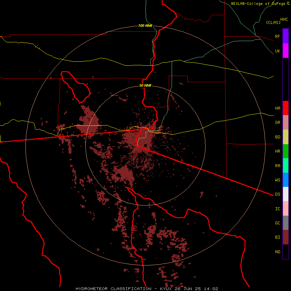The image size is (291, 291).
Task: Click the UK legend label
Action: pos(277,51)
